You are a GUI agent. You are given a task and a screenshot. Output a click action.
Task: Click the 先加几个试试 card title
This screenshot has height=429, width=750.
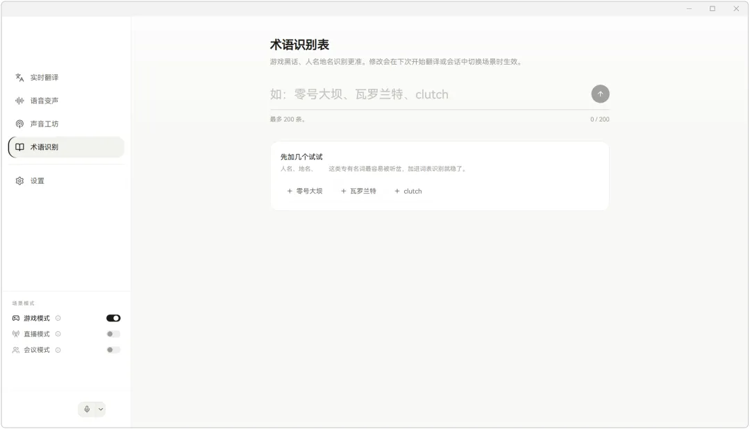click(x=301, y=157)
